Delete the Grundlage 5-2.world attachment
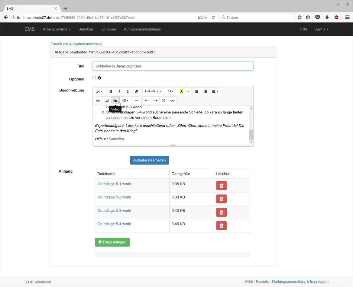 [x=222, y=199]
